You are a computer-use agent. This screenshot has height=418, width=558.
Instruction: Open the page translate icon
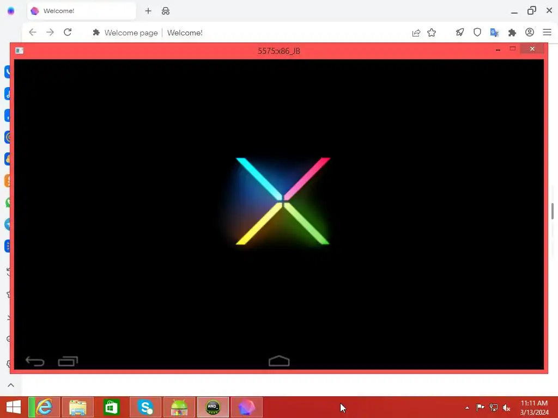[495, 32]
